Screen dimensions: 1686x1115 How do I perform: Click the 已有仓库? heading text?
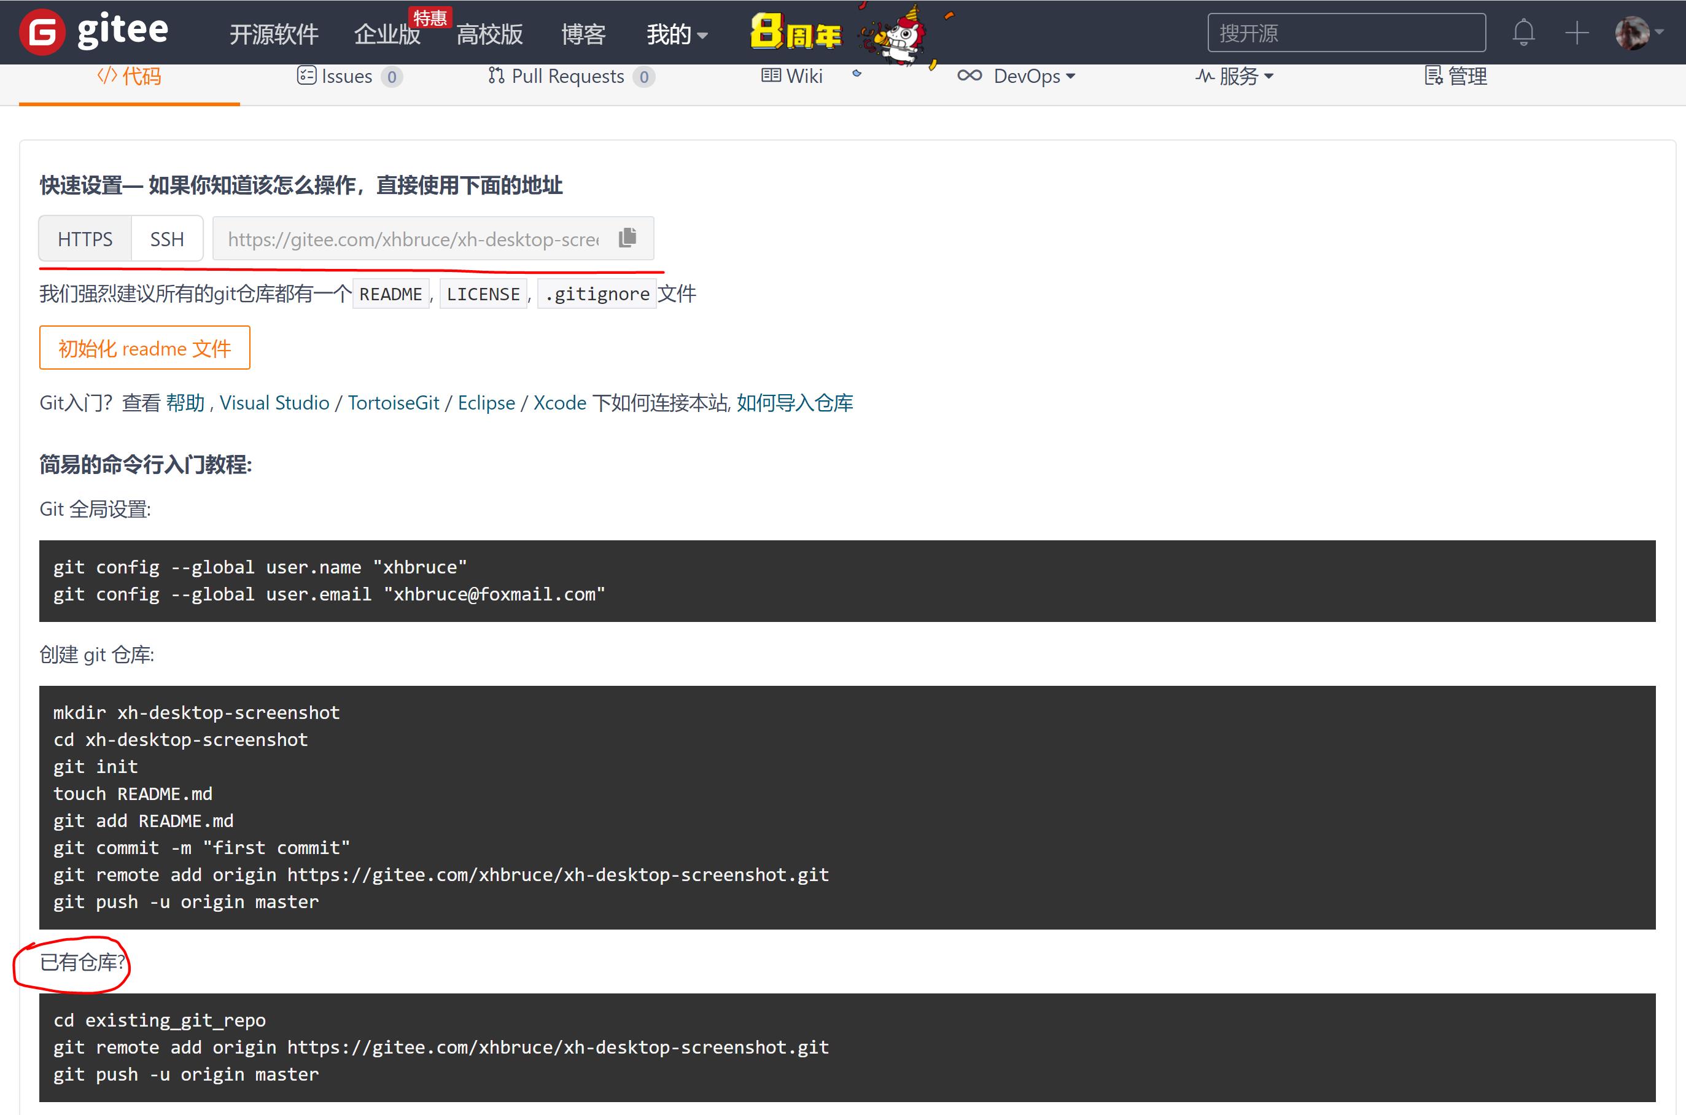click(82, 962)
